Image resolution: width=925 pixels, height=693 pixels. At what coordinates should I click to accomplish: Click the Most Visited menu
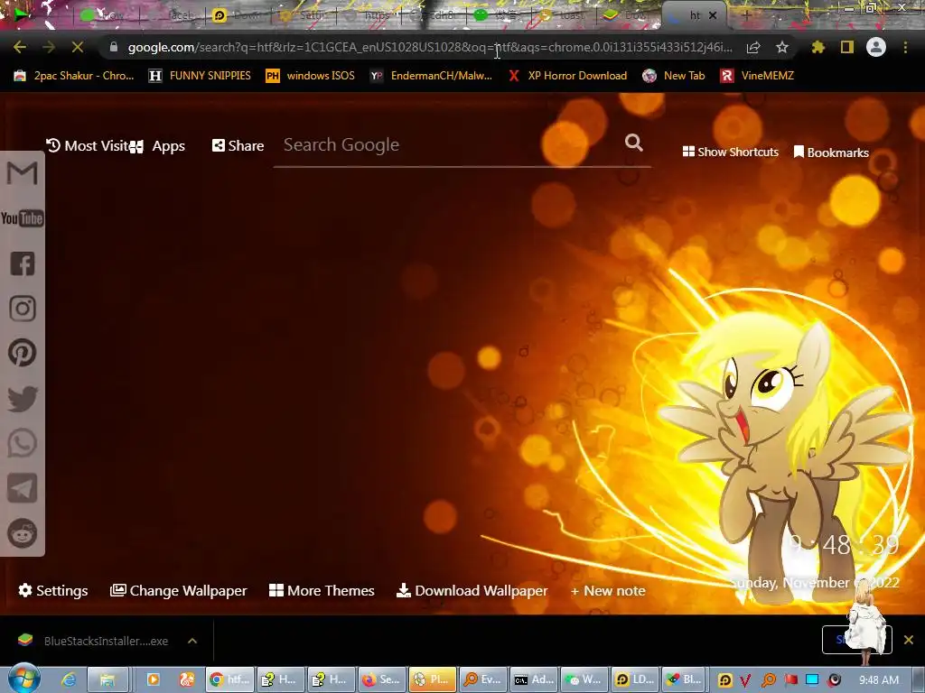[x=88, y=145]
